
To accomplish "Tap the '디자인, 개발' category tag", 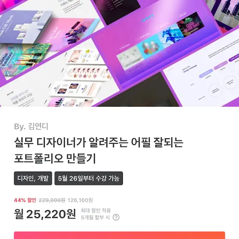I will (x=33, y=178).
